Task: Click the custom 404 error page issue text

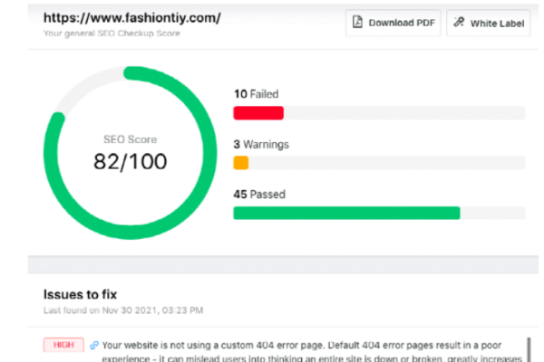Action: [x=312, y=352]
